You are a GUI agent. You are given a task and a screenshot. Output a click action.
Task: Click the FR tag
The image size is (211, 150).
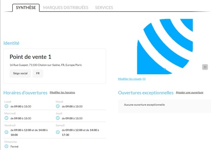click(38, 73)
